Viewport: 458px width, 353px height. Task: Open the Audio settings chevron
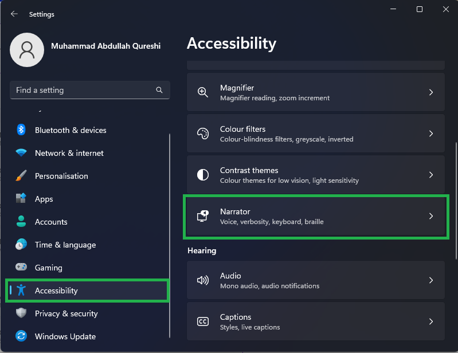coord(431,280)
